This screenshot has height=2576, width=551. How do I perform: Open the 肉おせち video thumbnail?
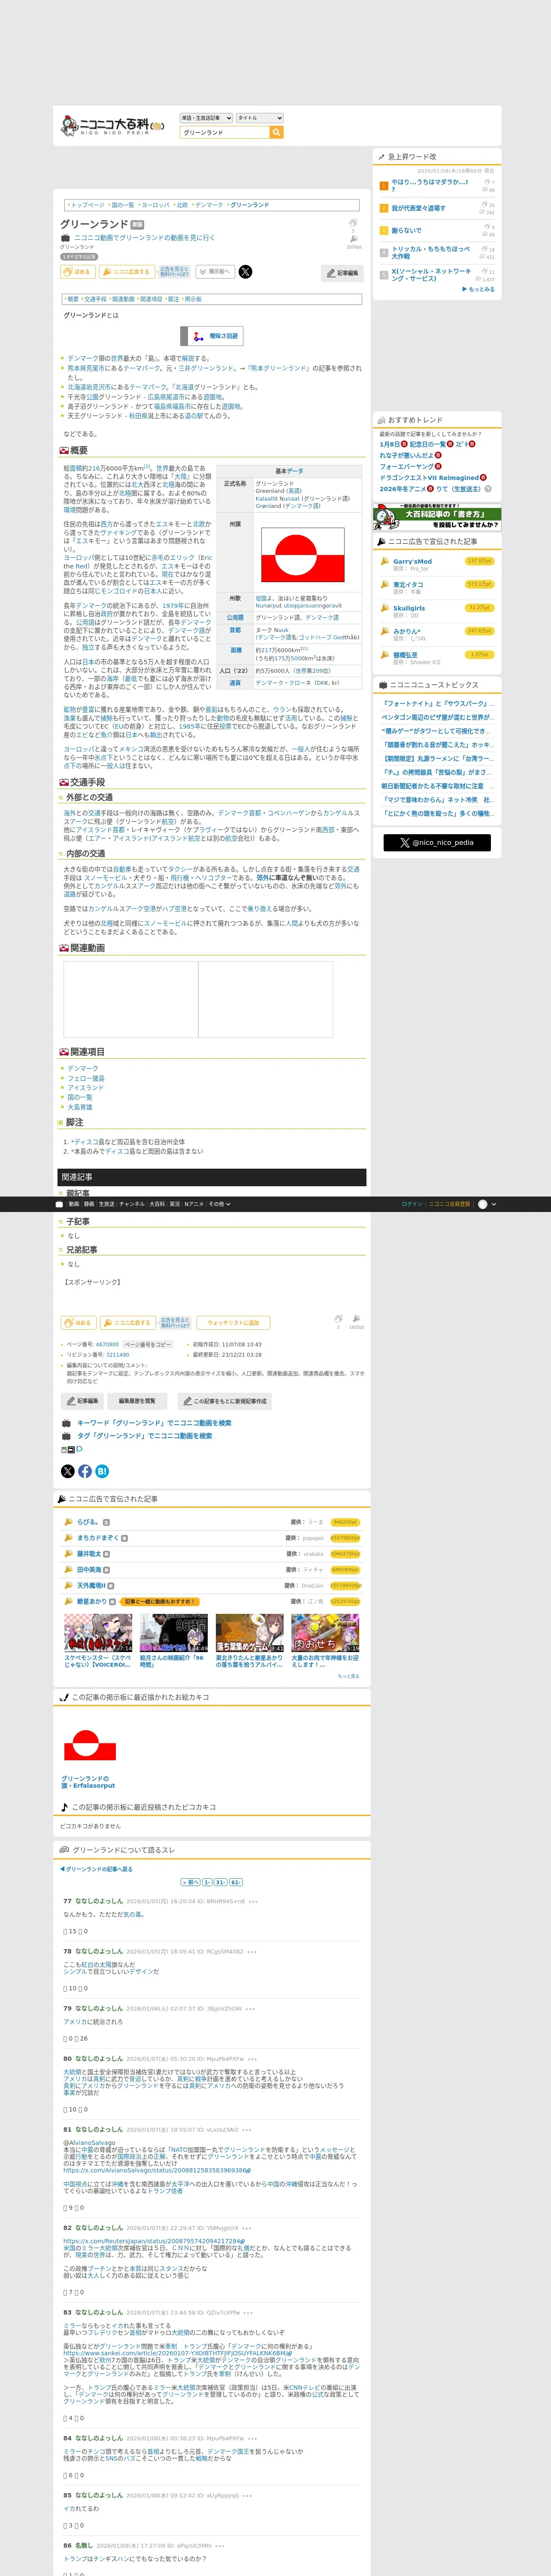pyautogui.click(x=325, y=1633)
